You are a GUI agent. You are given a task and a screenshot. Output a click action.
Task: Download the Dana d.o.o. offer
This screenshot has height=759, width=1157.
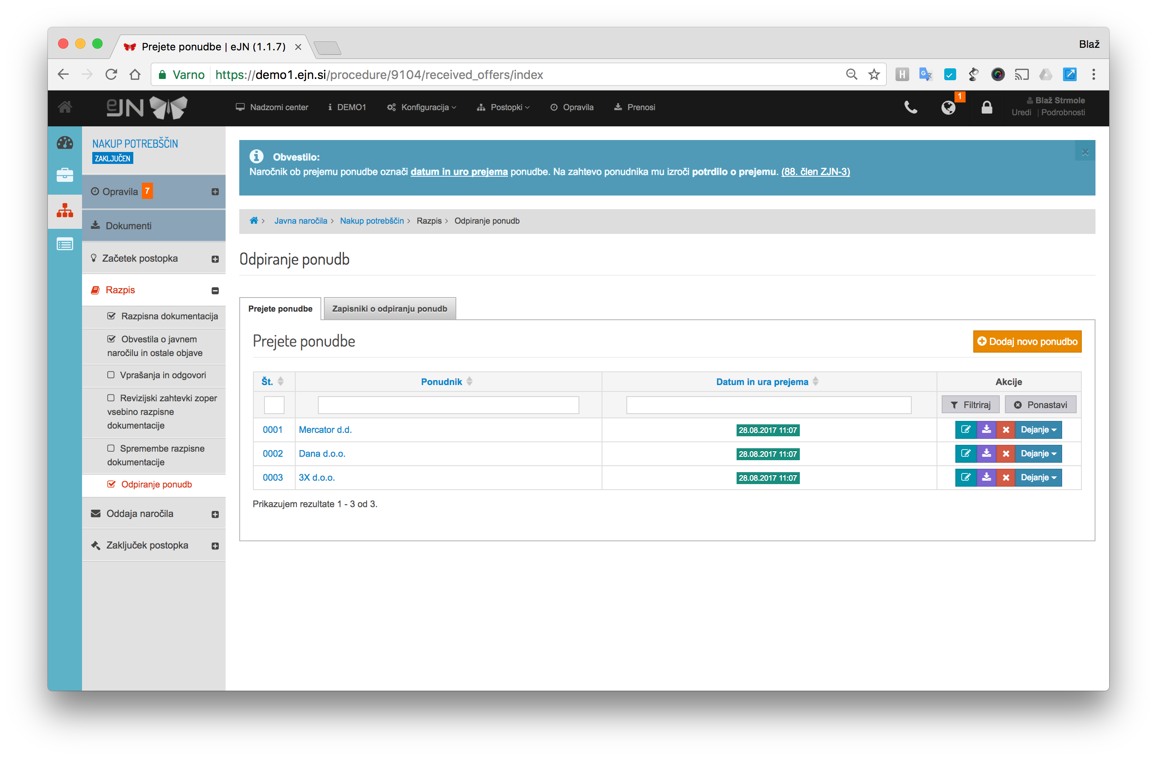pos(986,453)
